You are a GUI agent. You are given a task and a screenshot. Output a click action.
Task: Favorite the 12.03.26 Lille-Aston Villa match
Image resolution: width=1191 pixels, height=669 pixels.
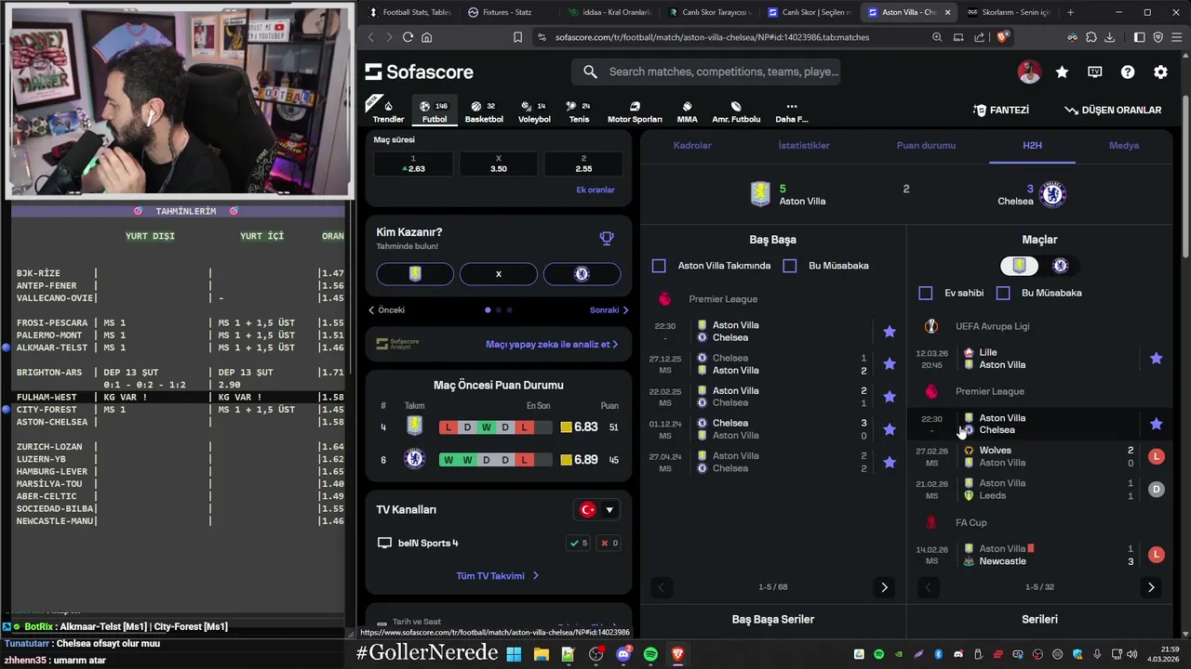pyautogui.click(x=1157, y=359)
